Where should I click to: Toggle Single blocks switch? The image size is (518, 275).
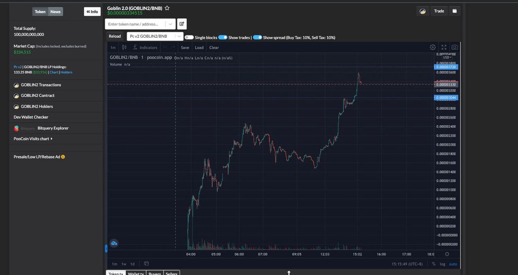click(189, 38)
